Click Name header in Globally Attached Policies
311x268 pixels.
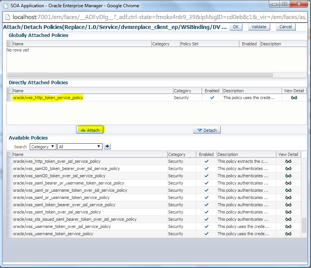pos(82,44)
